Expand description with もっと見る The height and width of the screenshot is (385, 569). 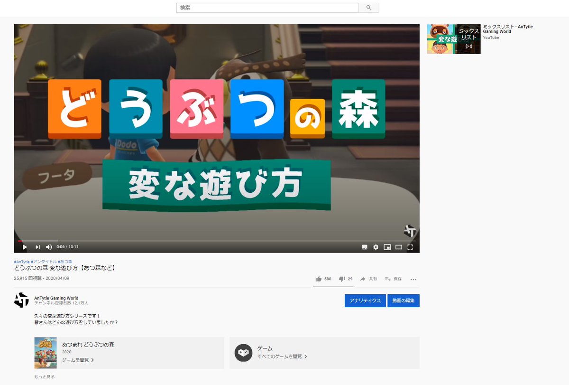45,376
